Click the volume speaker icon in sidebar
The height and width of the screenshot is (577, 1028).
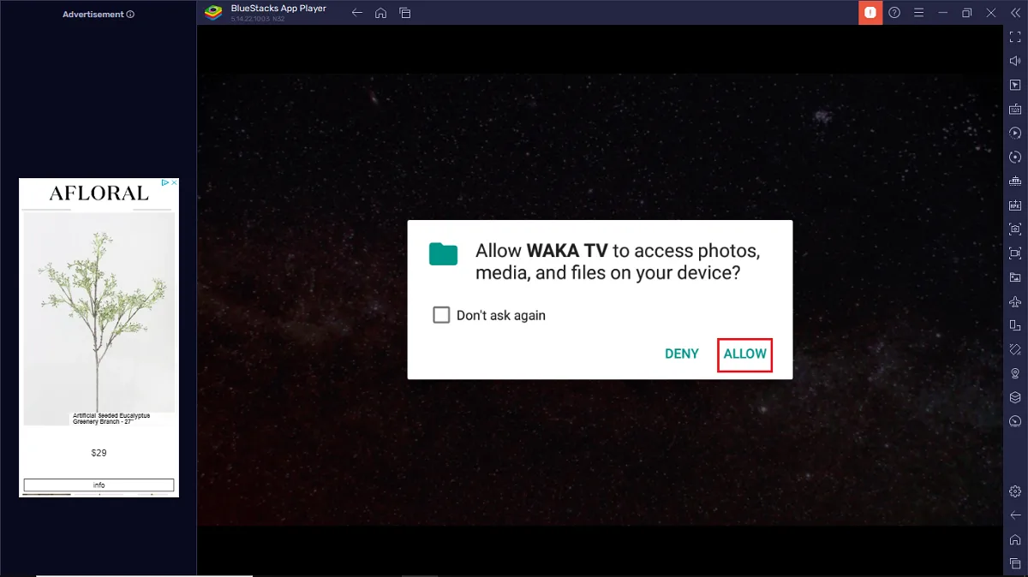point(1015,61)
